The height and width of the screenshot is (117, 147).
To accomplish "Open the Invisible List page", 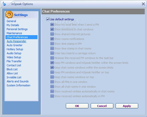I will pyautogui.click(x=14, y=77).
